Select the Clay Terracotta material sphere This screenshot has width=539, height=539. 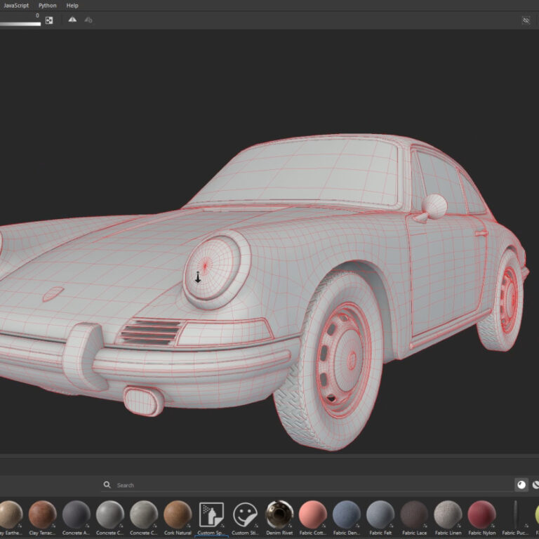coord(43,514)
